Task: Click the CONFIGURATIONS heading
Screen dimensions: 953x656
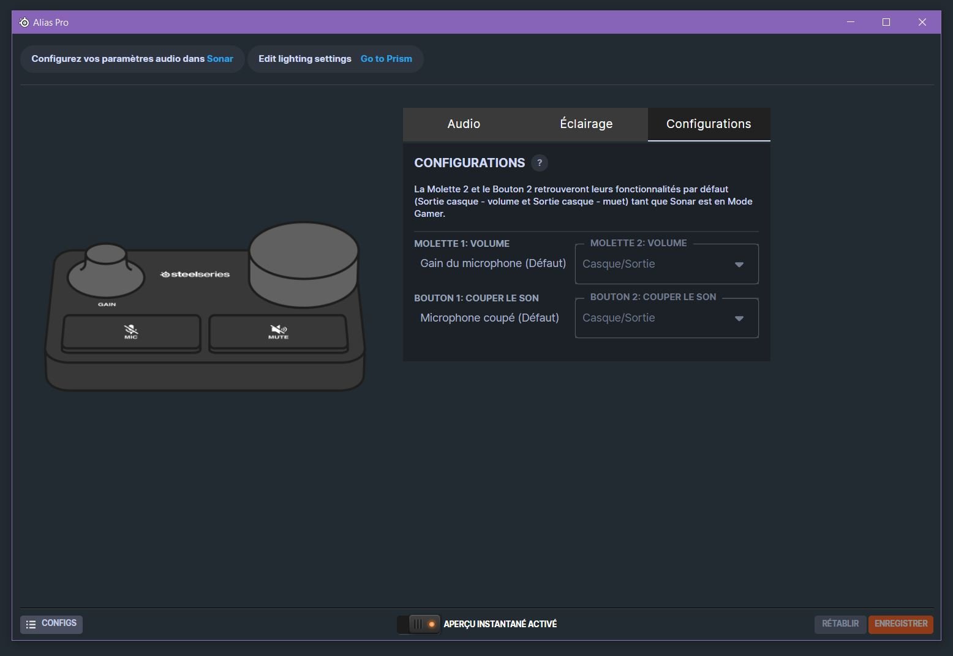Action: click(x=470, y=163)
